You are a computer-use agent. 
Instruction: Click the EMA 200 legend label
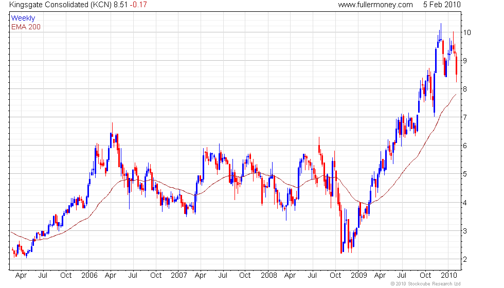(x=26, y=27)
